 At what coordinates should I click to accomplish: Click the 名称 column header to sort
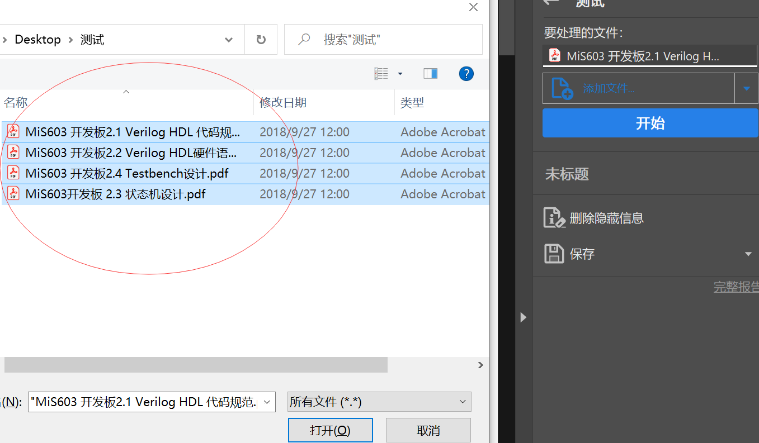coord(16,102)
